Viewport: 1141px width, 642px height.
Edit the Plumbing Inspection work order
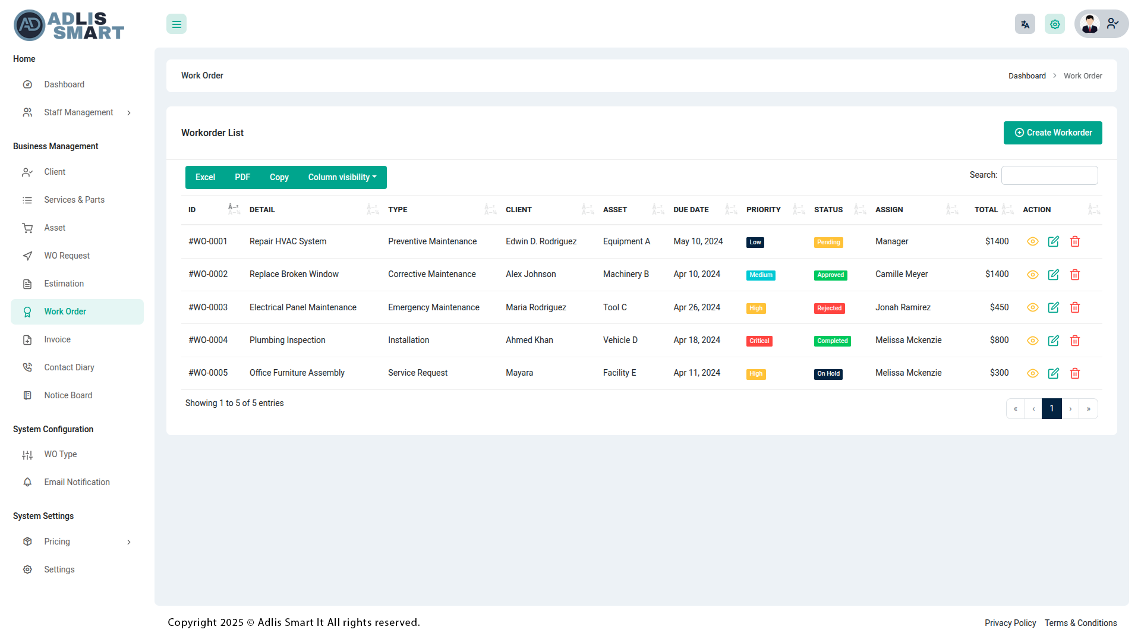pyautogui.click(x=1053, y=341)
